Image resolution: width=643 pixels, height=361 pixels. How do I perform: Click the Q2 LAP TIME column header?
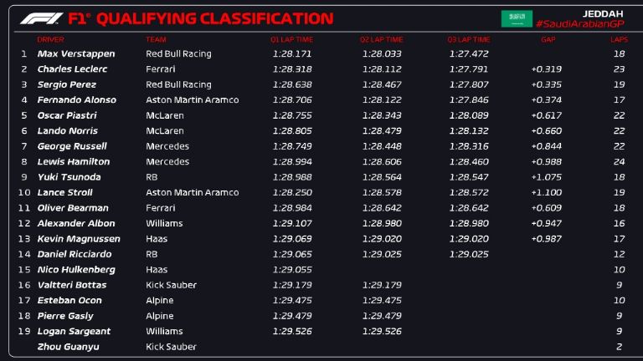point(382,39)
